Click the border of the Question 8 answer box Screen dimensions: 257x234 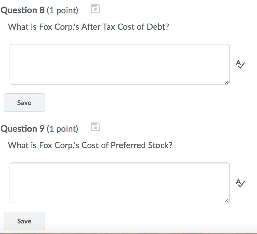click(x=119, y=44)
